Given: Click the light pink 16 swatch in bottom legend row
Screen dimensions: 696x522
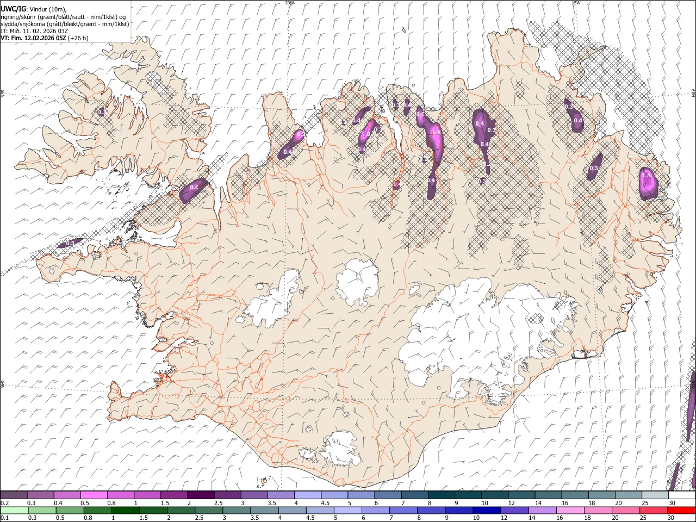Looking at the screenshot, I should pos(570,510).
